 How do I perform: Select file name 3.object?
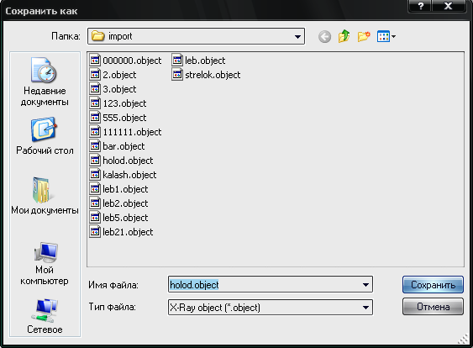[119, 89]
